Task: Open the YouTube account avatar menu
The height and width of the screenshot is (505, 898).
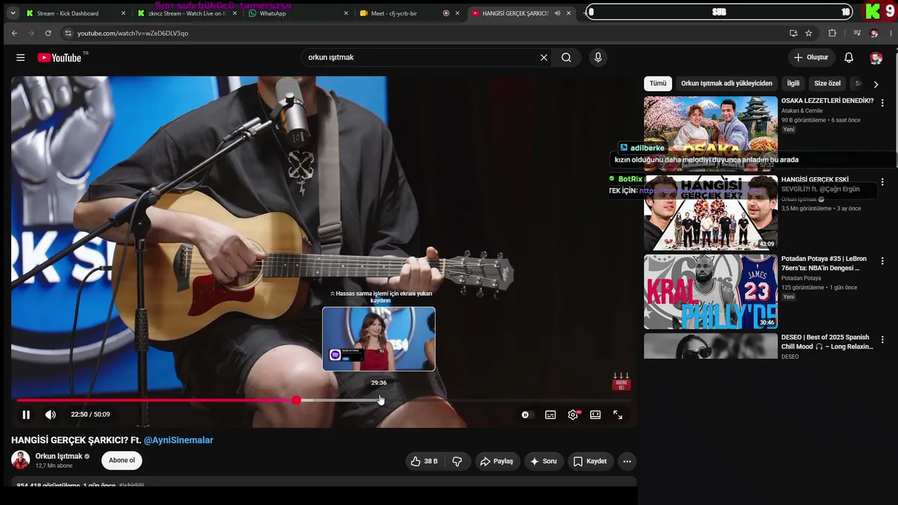Action: 876,58
